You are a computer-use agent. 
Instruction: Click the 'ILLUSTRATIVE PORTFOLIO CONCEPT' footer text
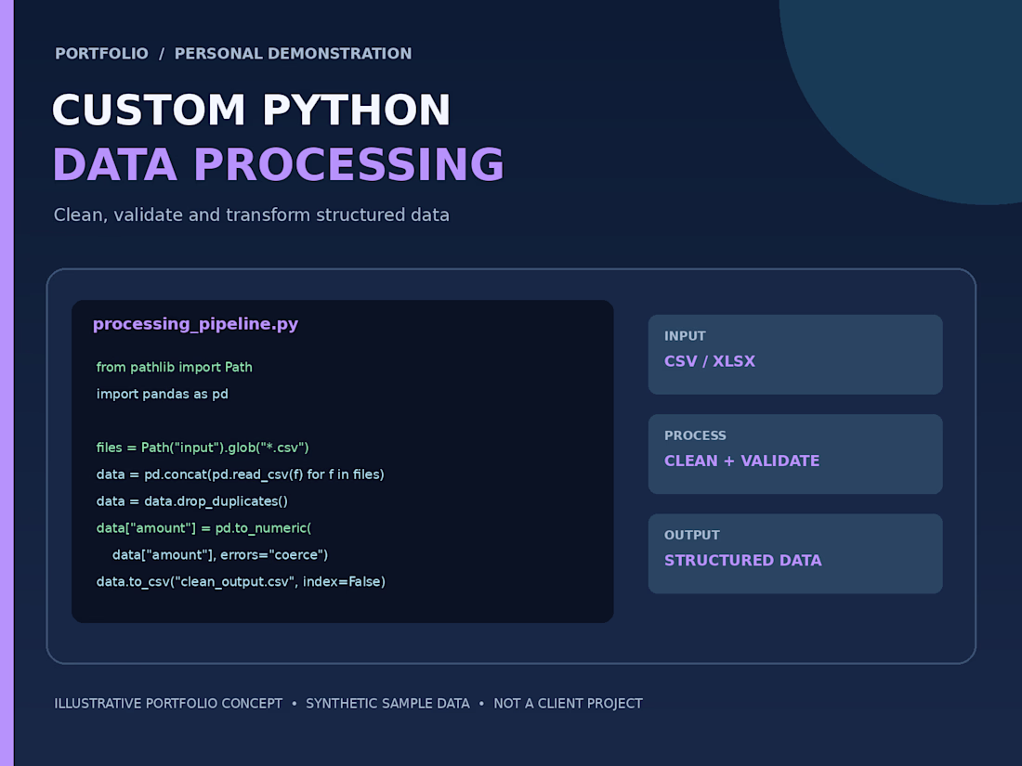[168, 704]
